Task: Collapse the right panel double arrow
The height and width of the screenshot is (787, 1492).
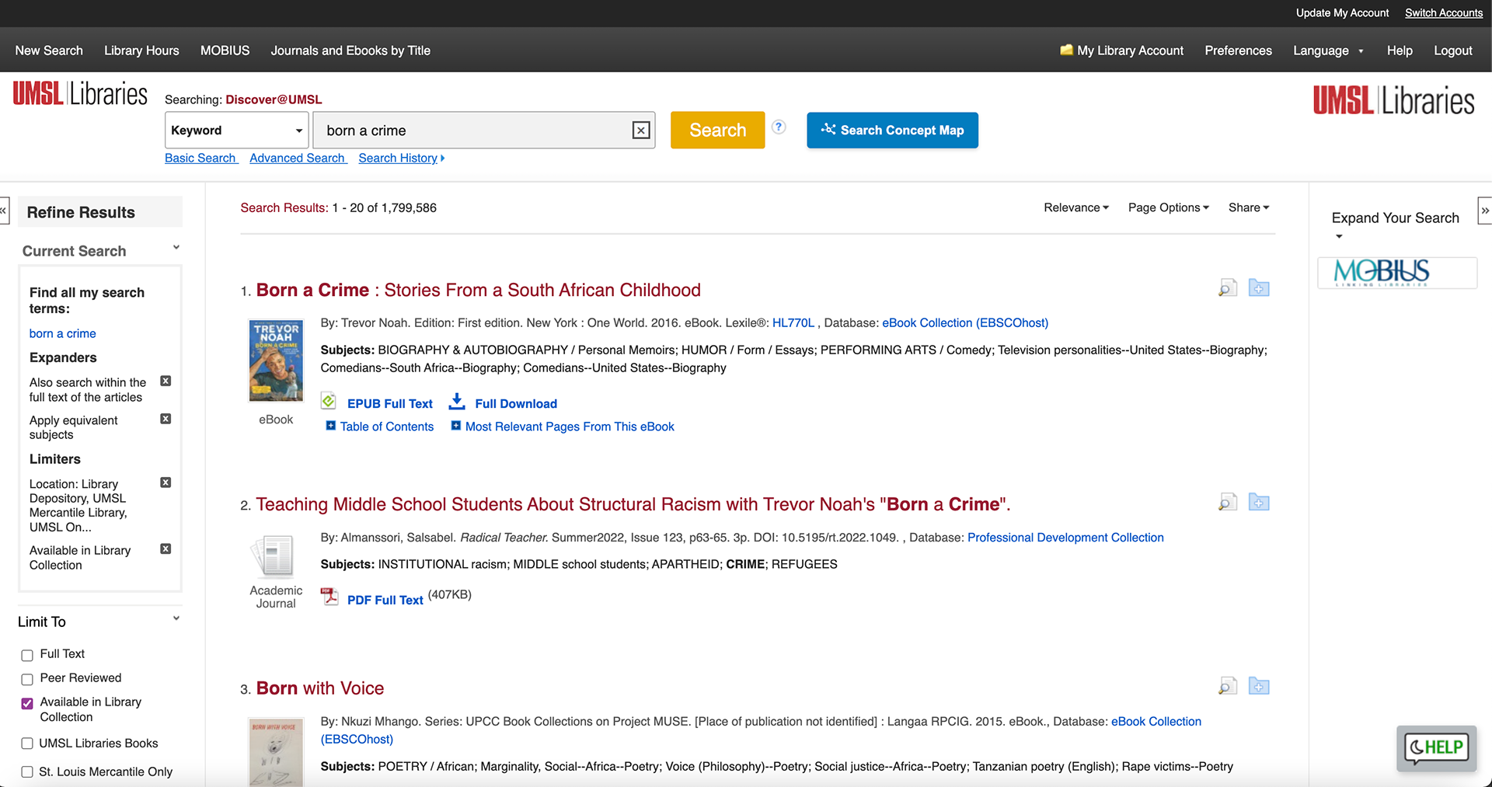Action: [1485, 211]
